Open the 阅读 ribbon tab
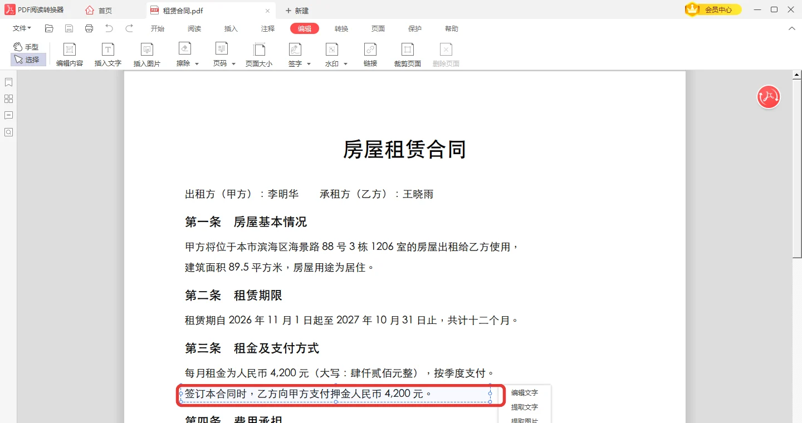The height and width of the screenshot is (423, 802). (194, 28)
